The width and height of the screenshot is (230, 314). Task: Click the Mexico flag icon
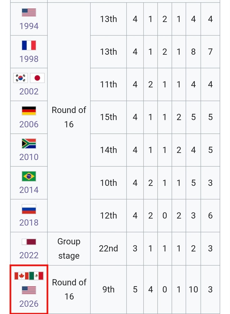36,276
